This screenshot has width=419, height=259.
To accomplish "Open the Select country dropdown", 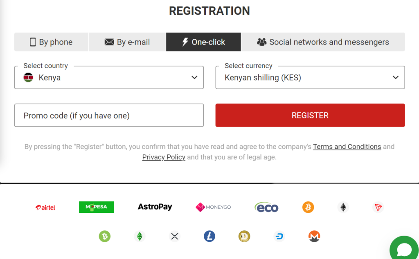I will click(x=109, y=77).
